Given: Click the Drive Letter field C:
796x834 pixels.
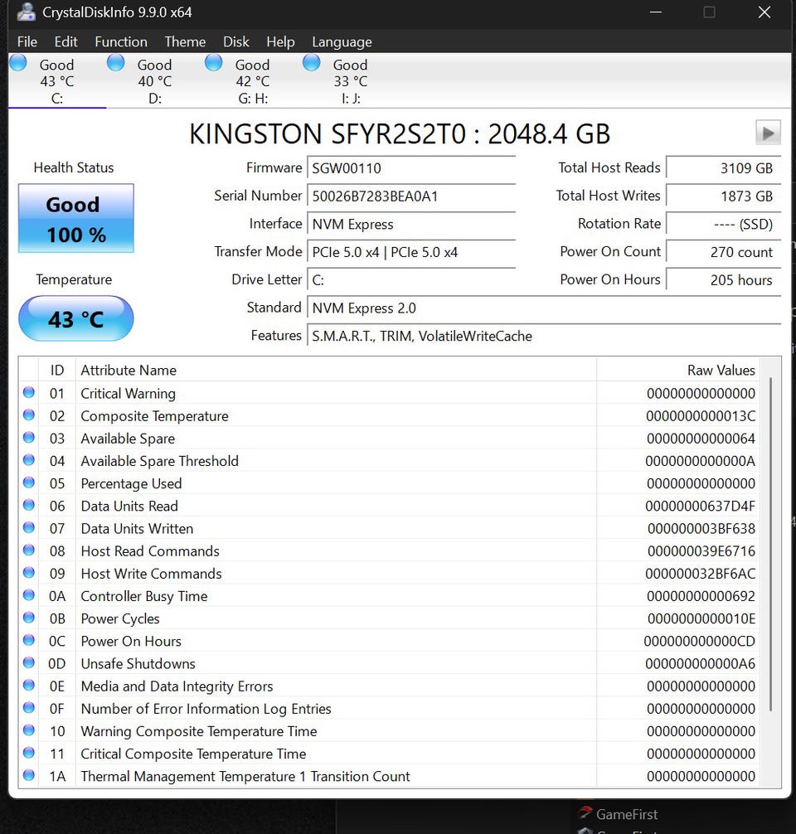Looking at the screenshot, I should (x=410, y=280).
